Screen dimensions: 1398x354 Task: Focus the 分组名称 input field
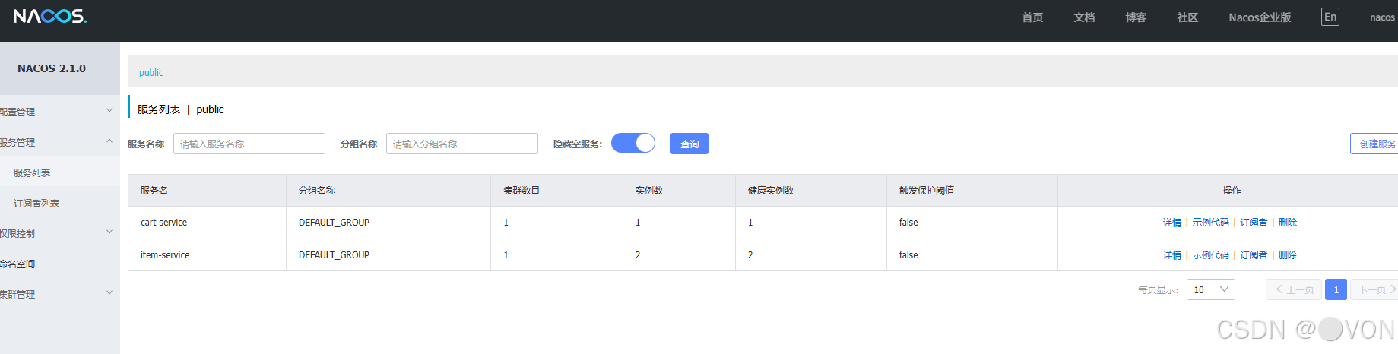click(x=462, y=144)
